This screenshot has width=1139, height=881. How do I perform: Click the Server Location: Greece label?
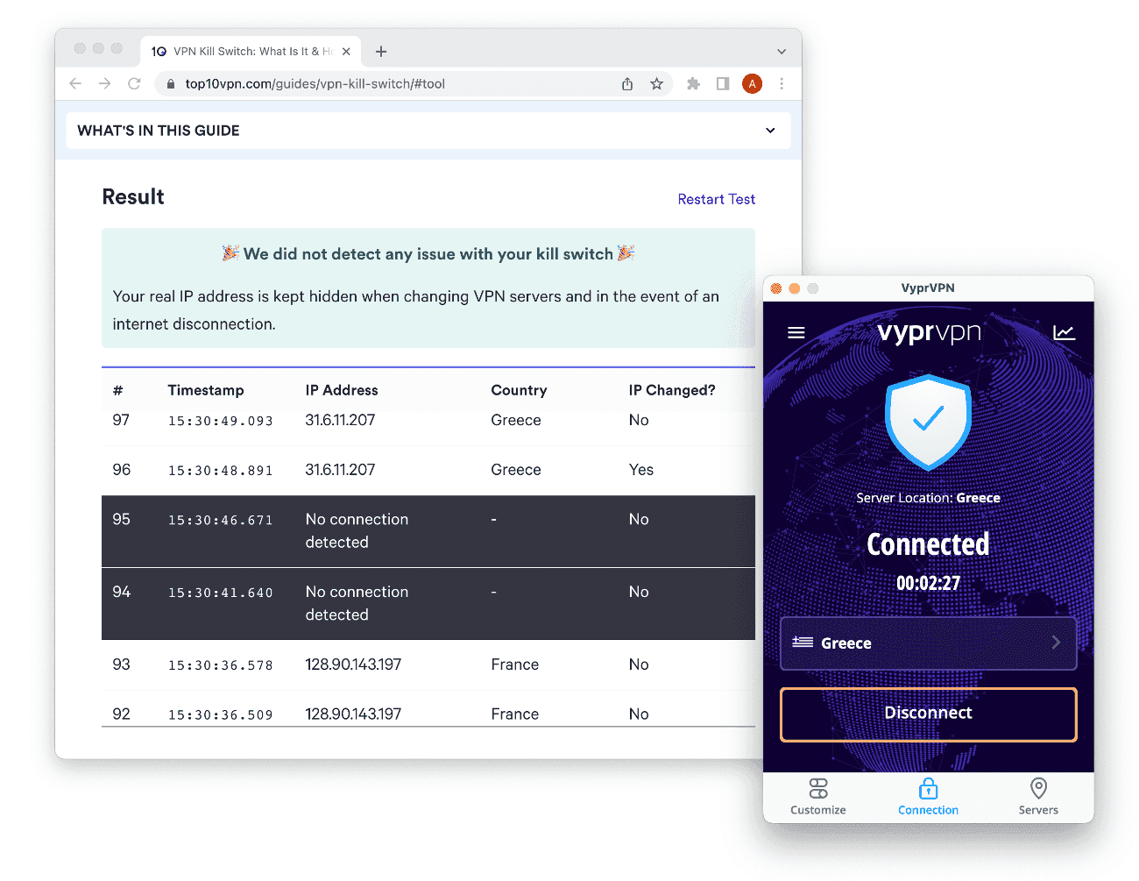(x=928, y=498)
